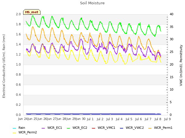Image resolution: width=185 pixels, height=138 pixels.
Task: Select the WCR_EC1 legend entry
Action: tap(52, 128)
